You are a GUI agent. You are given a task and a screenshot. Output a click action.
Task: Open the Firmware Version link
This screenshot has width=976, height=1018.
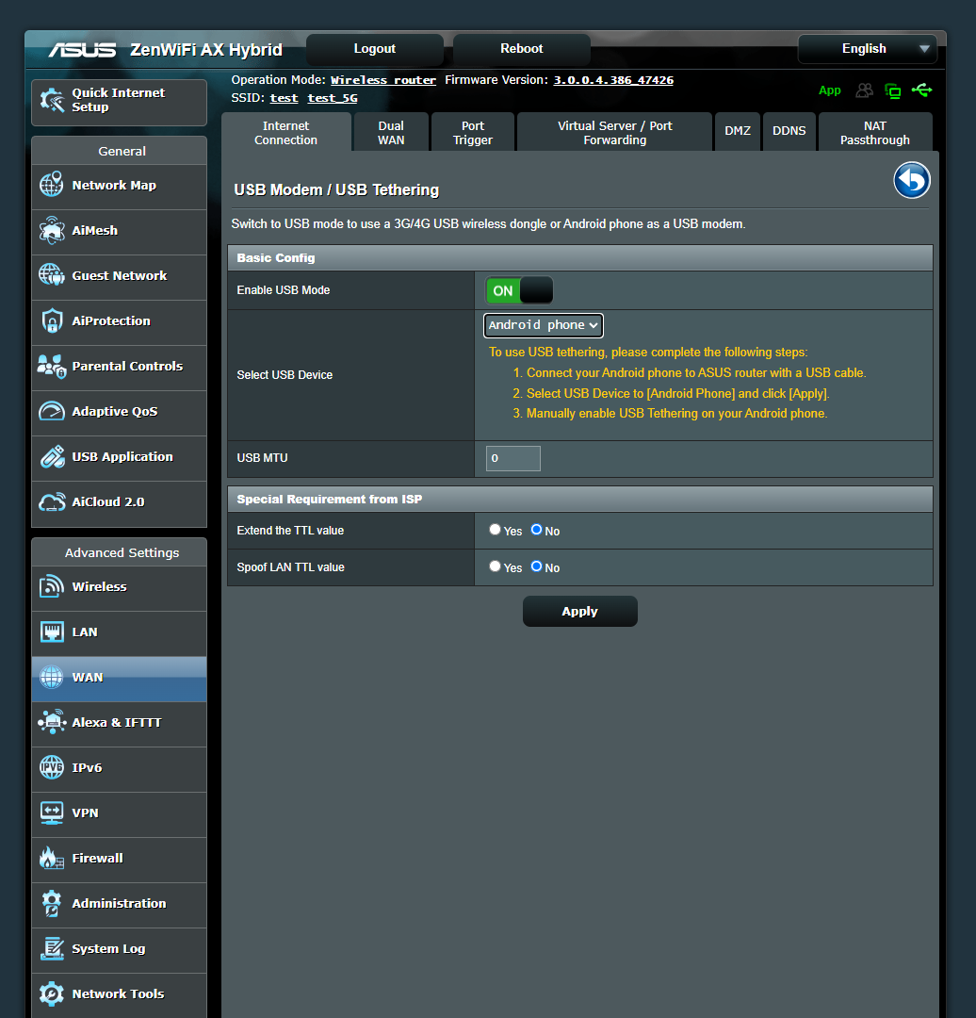pos(612,79)
